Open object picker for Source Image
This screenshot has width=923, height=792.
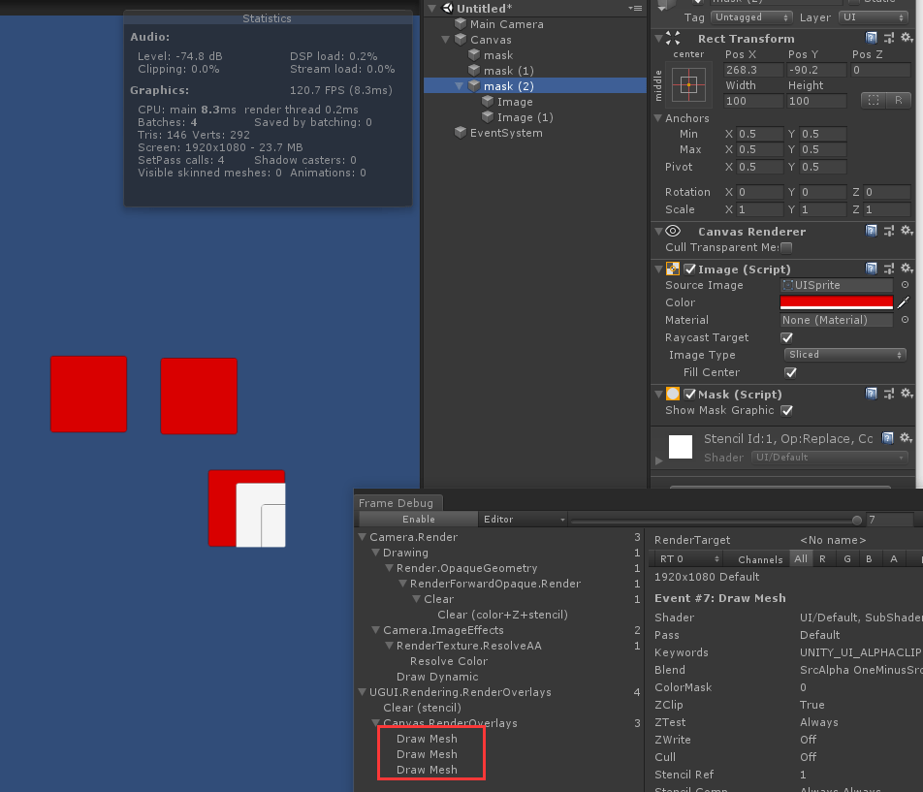tap(905, 285)
